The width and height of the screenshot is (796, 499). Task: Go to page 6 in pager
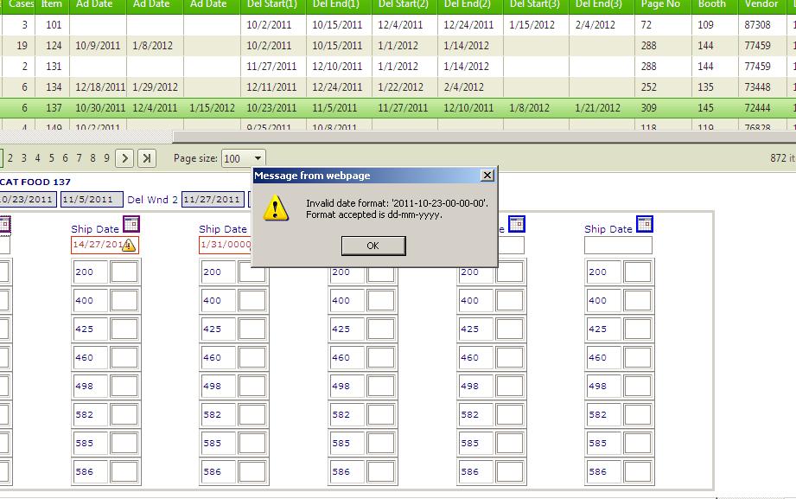point(65,158)
